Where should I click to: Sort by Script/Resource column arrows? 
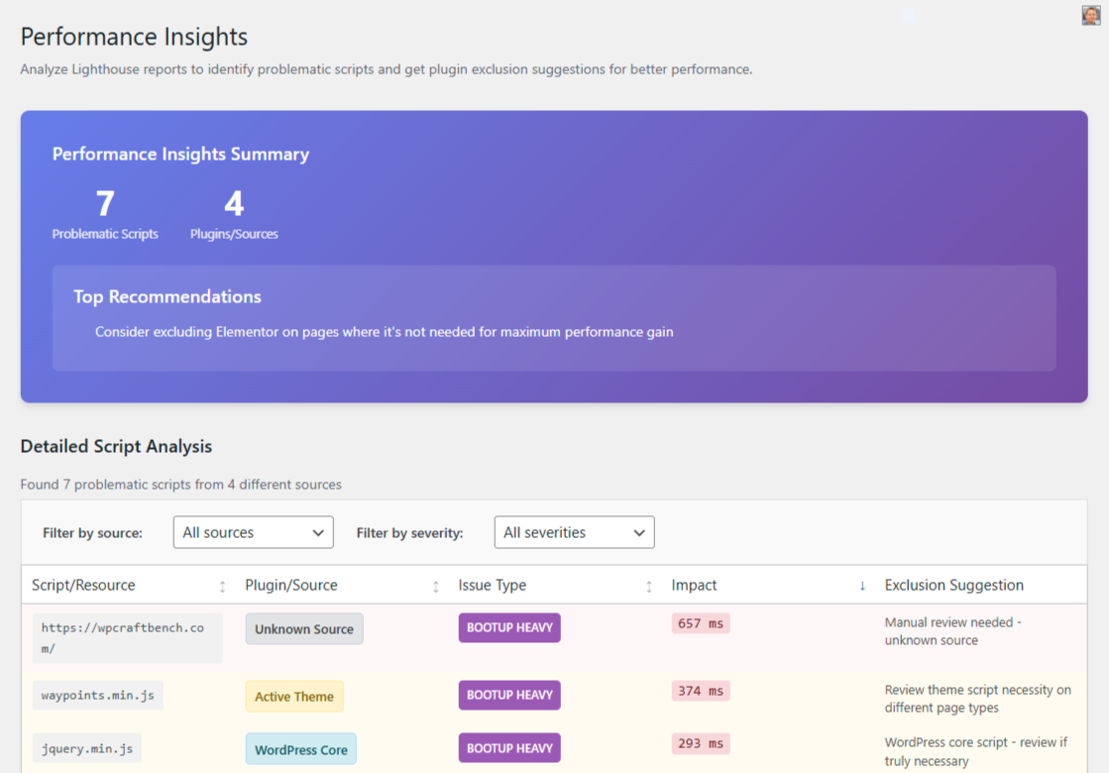tap(222, 586)
